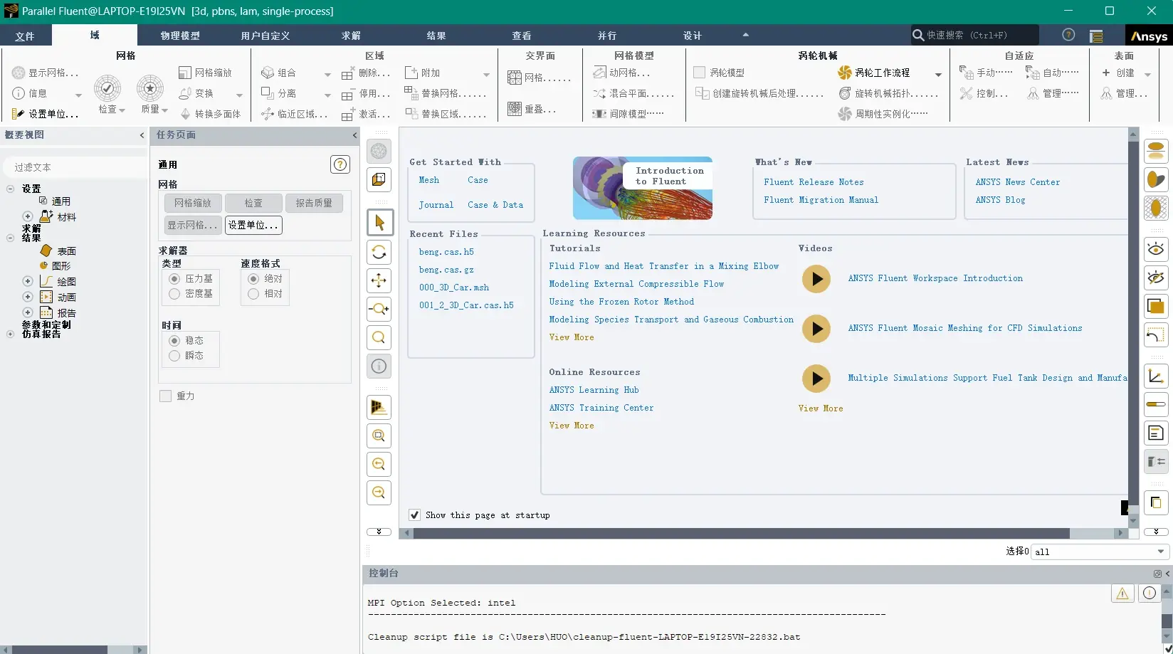This screenshot has height=654, width=1173.
Task: Open Fluent Release Notes link
Action: pos(814,182)
